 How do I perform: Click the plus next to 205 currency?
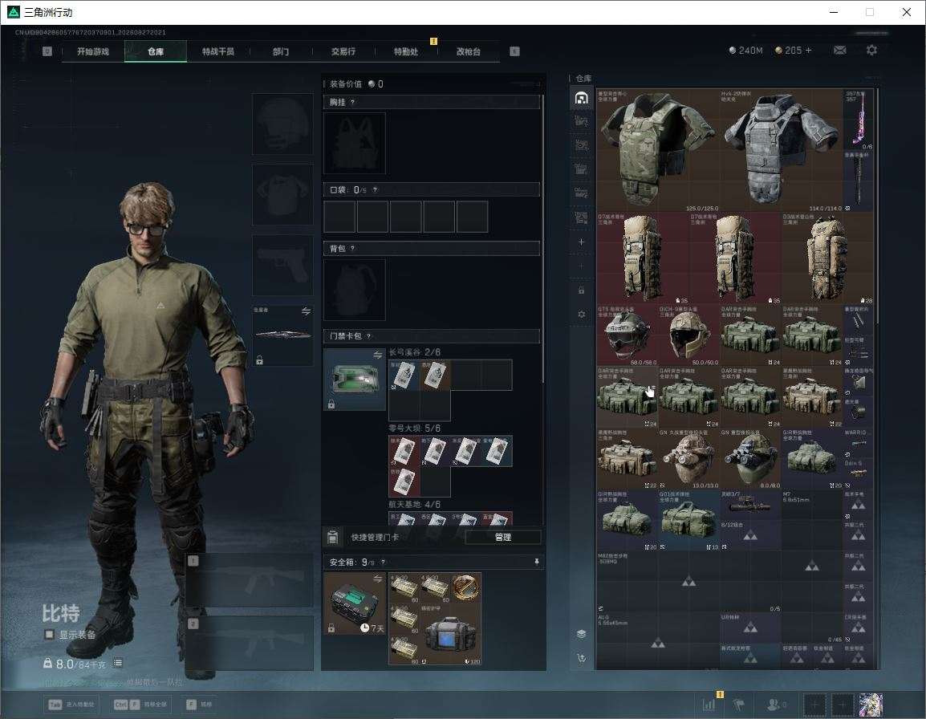[x=809, y=51]
